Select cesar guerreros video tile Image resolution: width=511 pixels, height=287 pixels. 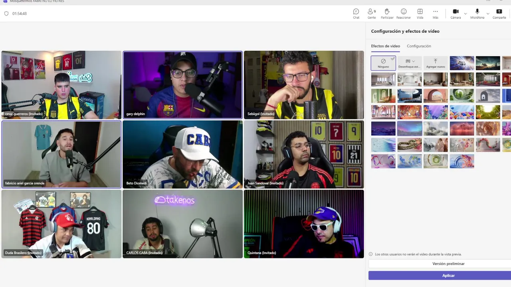tap(61, 85)
